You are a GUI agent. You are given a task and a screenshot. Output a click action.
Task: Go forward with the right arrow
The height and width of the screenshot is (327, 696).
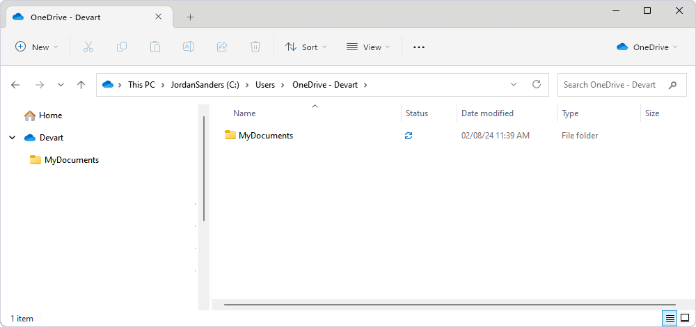pos(40,85)
